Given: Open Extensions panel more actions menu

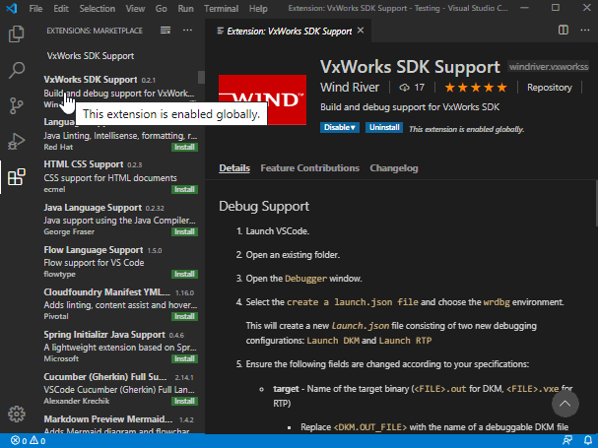Looking at the screenshot, I should pyautogui.click(x=187, y=31).
